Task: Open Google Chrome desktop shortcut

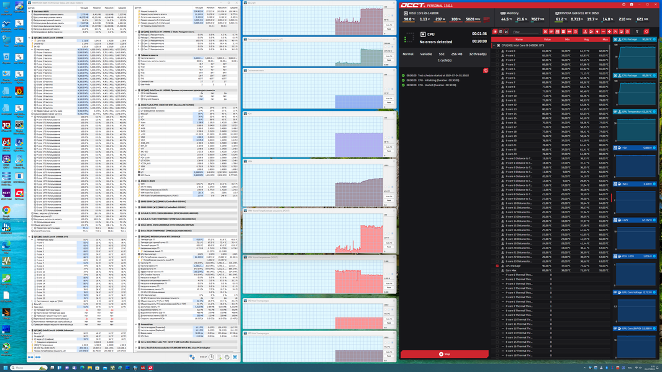Action: (6, 212)
